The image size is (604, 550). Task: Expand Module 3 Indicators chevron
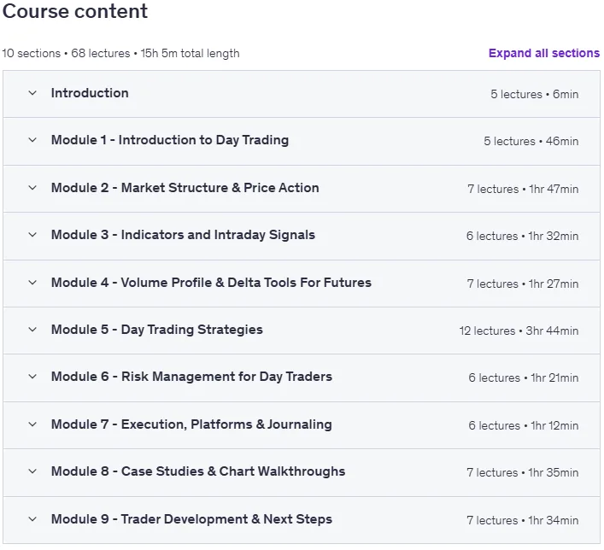point(32,235)
